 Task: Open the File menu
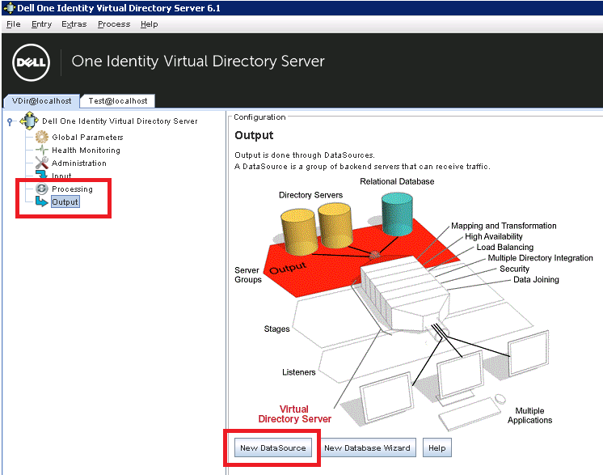tap(14, 24)
